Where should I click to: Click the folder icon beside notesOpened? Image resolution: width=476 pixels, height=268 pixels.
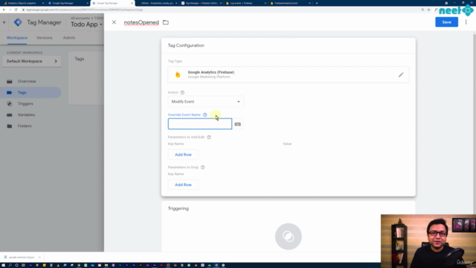tap(166, 22)
